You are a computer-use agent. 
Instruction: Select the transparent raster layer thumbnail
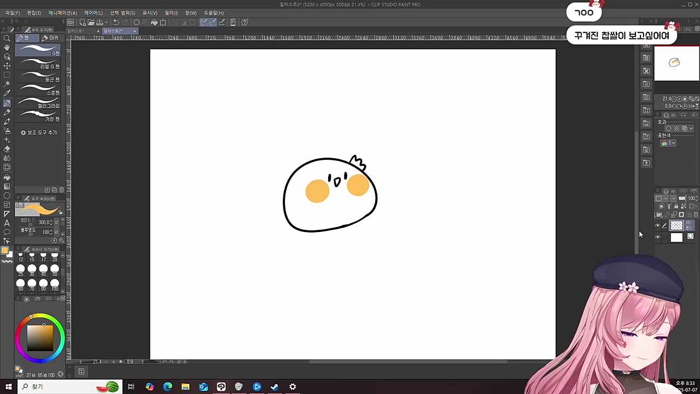point(676,225)
